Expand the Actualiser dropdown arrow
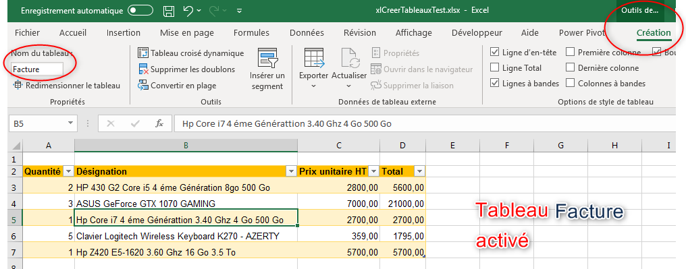This screenshot has height=269, width=686. 349,86
